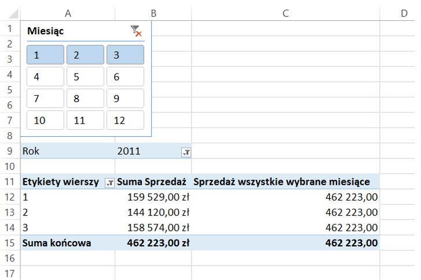
Task: Toggle month 1 in Miesiąc slicer
Action: click(x=45, y=55)
